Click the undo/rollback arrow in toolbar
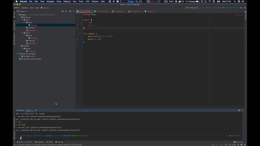The width and height of the screenshot is (260, 146). [x=241, y=8]
